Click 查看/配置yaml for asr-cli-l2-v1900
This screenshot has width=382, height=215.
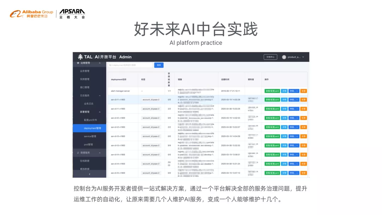coord(272,127)
